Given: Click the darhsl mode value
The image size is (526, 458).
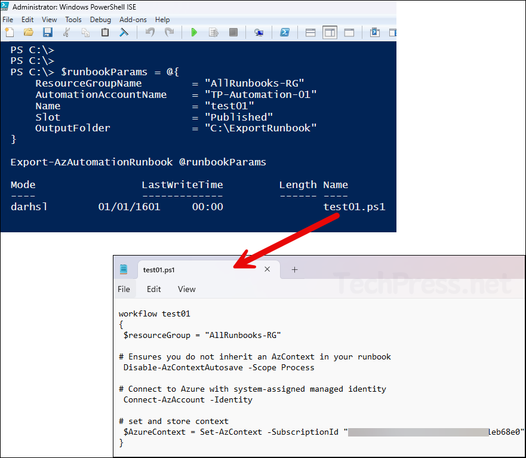Looking at the screenshot, I should [29, 207].
